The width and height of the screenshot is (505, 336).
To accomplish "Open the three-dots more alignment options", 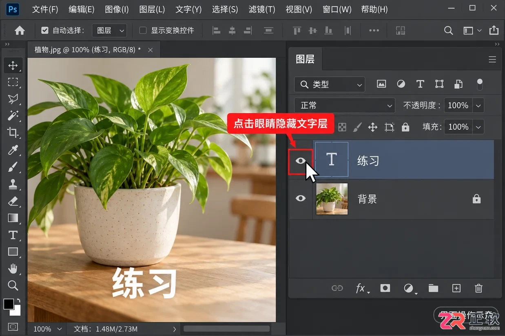I will pos(374,31).
